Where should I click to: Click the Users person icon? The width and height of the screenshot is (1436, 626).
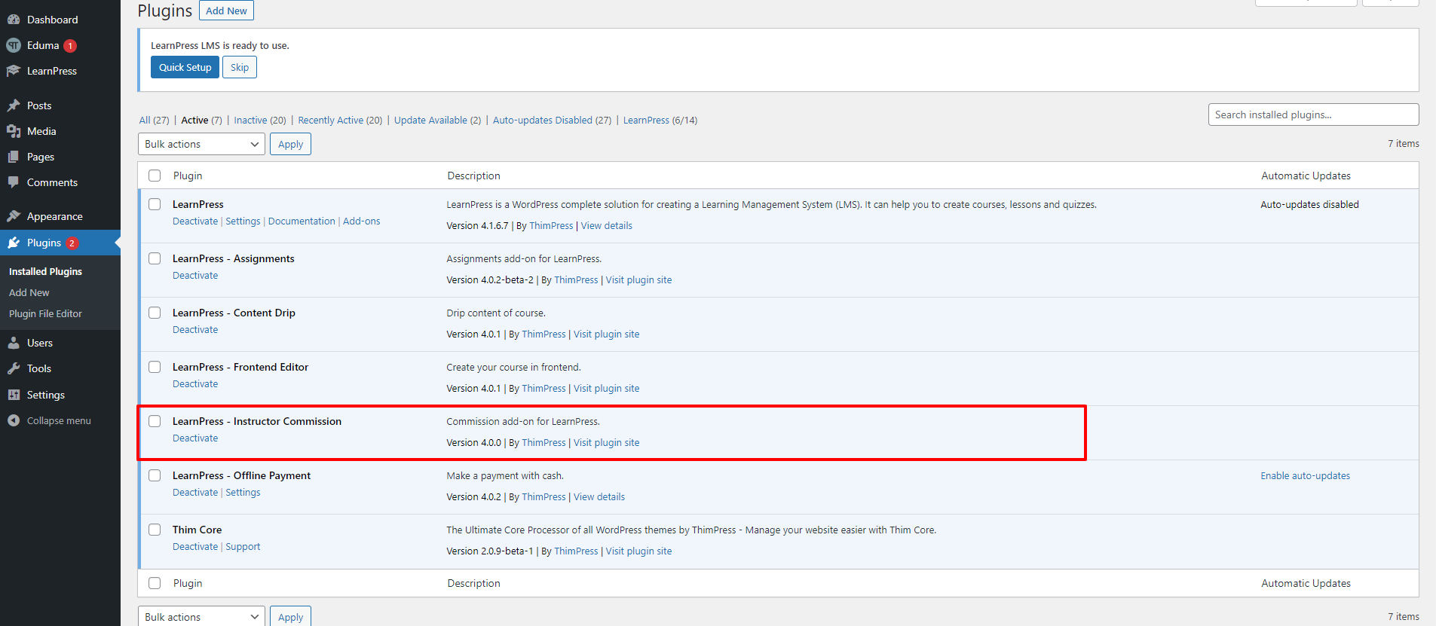click(x=14, y=343)
